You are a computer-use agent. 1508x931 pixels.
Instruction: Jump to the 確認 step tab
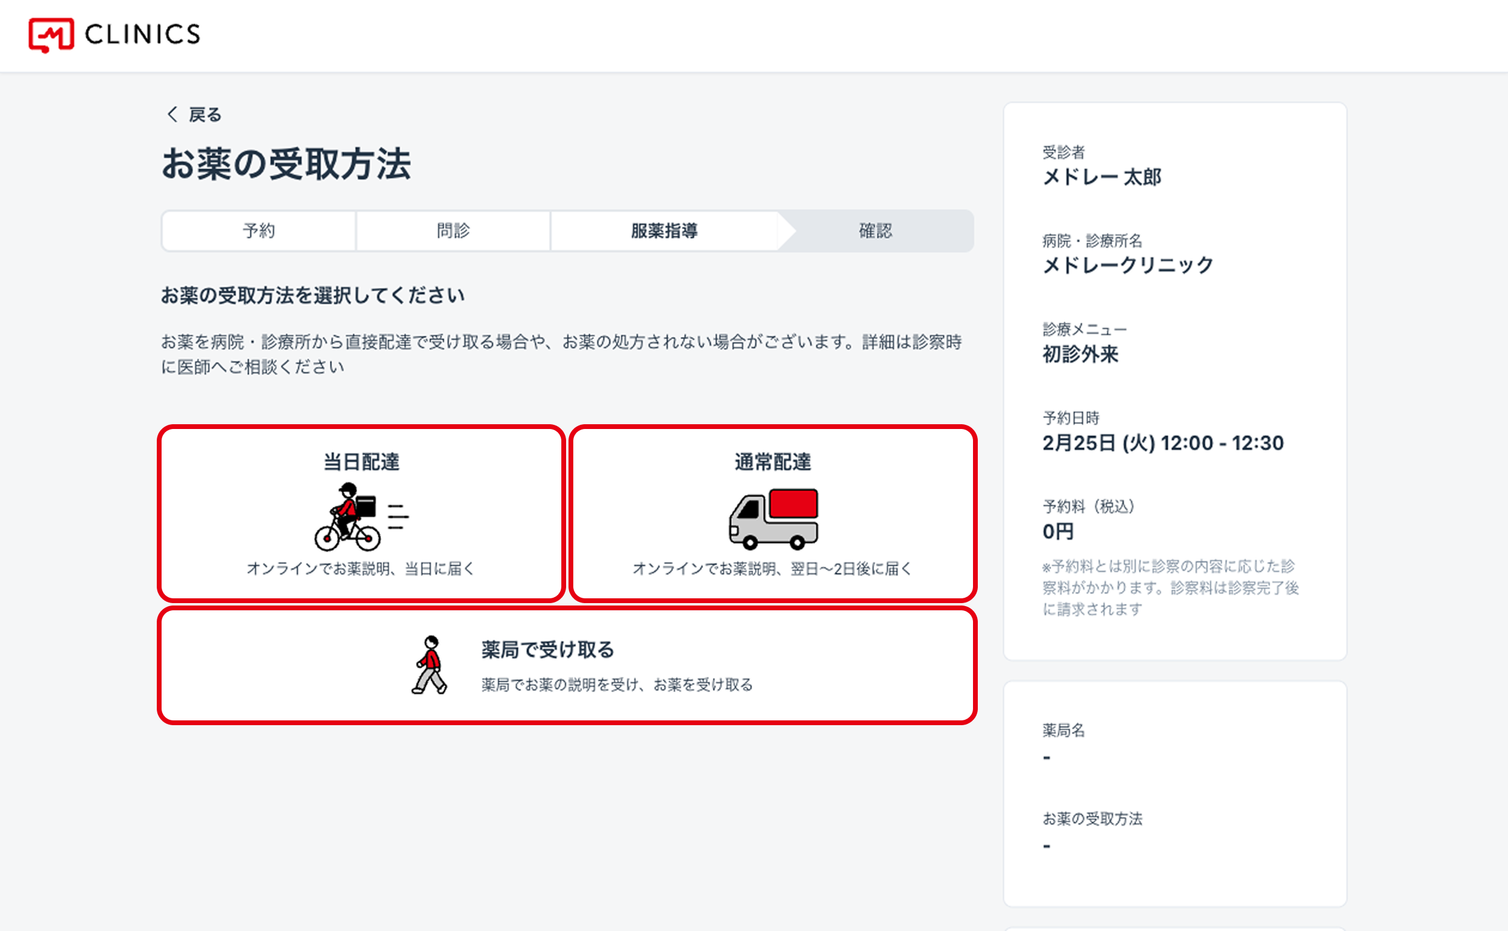(x=875, y=231)
